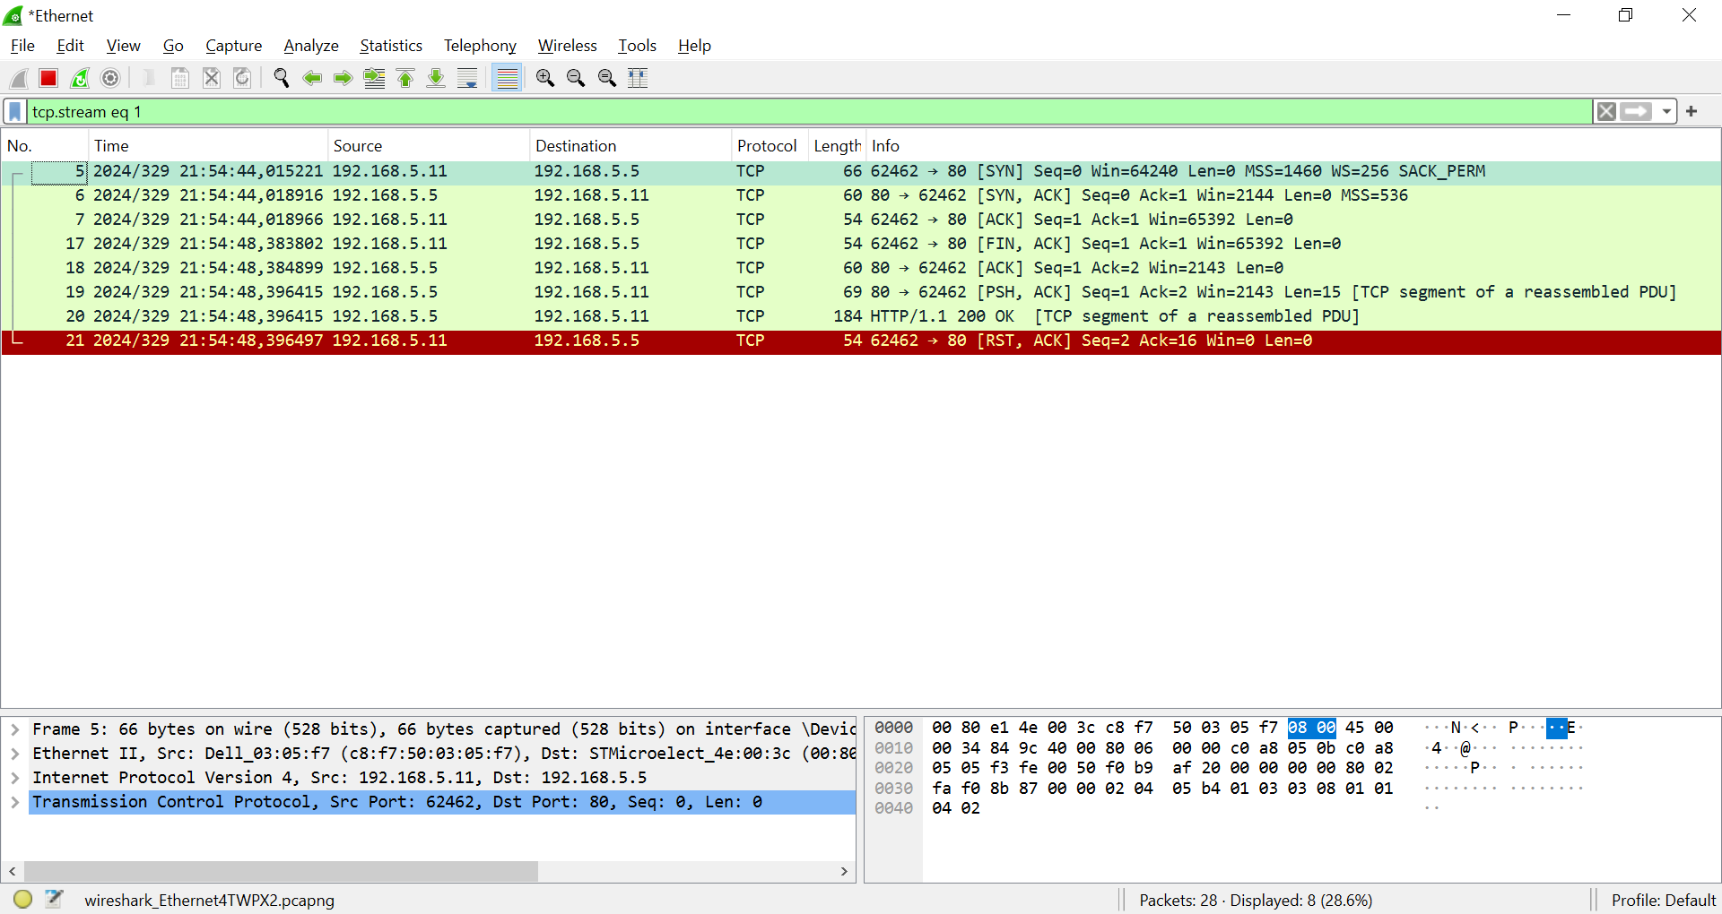Open Expert Information from the status bar
1722x914 pixels.
[x=22, y=899]
